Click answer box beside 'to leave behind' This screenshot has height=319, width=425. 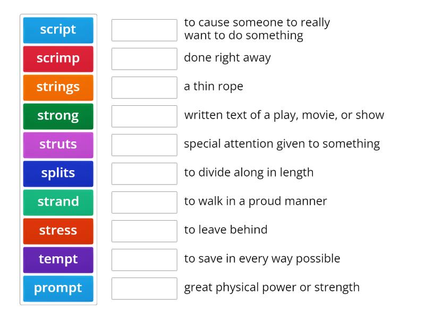point(144,231)
